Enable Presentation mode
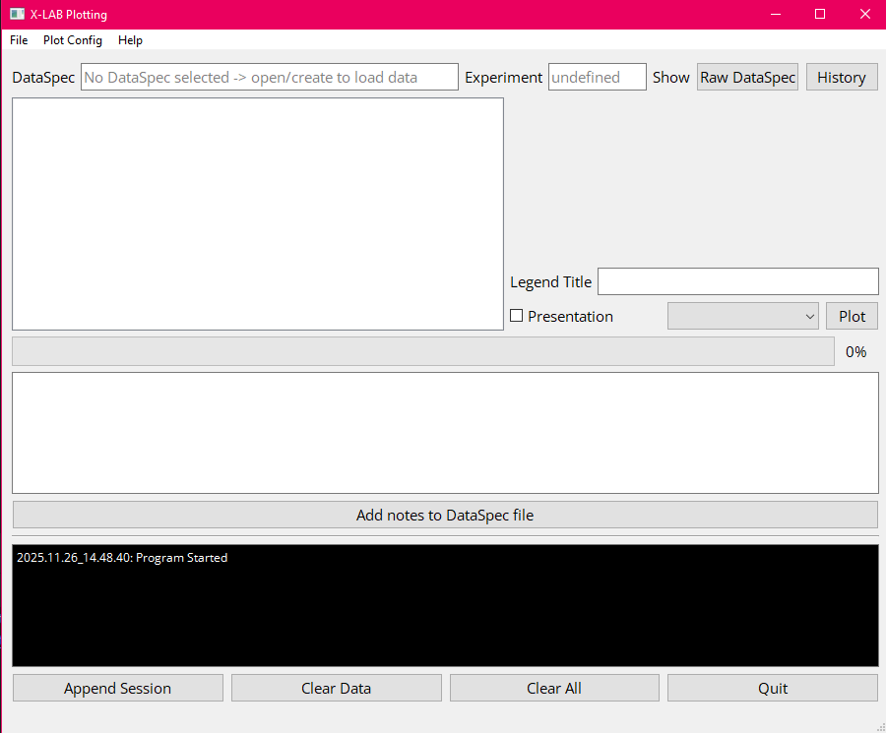Image resolution: width=886 pixels, height=733 pixels. tap(516, 316)
